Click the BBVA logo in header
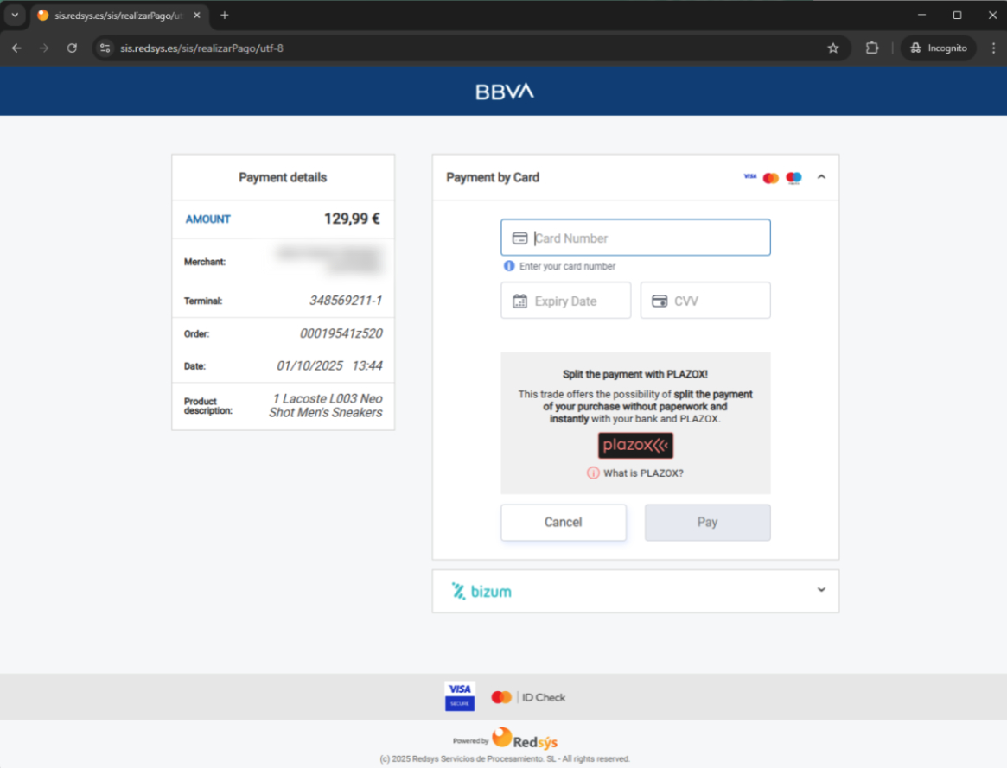The width and height of the screenshot is (1007, 768). tap(504, 91)
